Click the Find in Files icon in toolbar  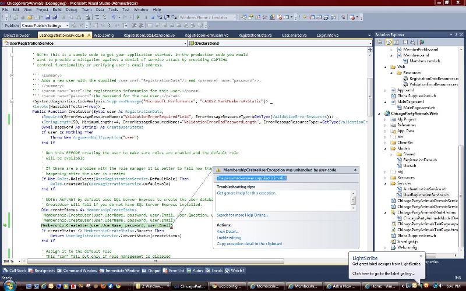tap(88, 17)
